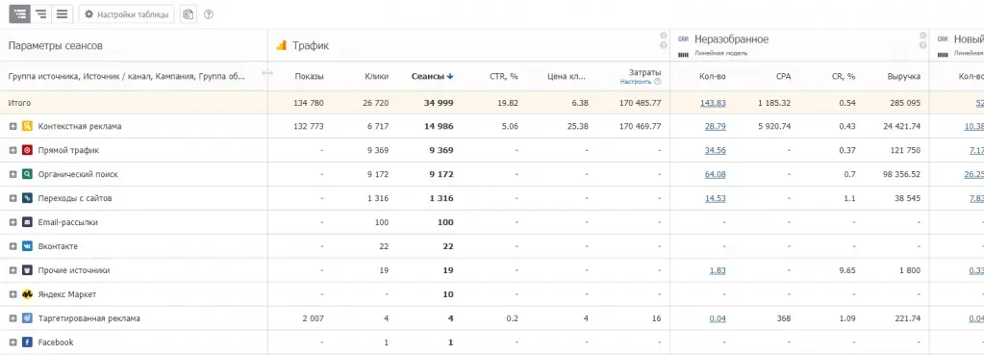
Task: Click the Таргетированная реклама icon
Action: 28,318
